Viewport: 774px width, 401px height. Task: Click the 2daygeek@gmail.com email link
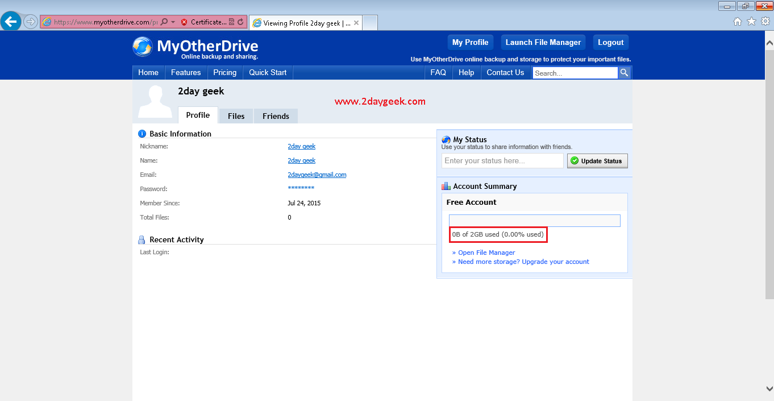317,175
